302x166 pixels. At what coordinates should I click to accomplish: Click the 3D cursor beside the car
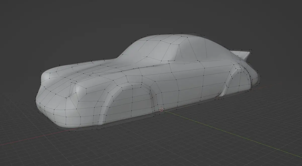point(161,110)
